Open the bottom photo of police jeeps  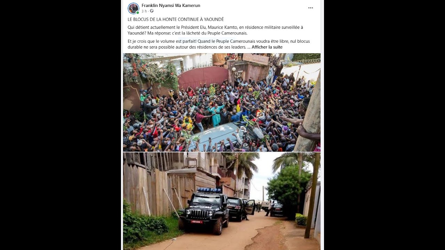pyautogui.click(x=222, y=201)
